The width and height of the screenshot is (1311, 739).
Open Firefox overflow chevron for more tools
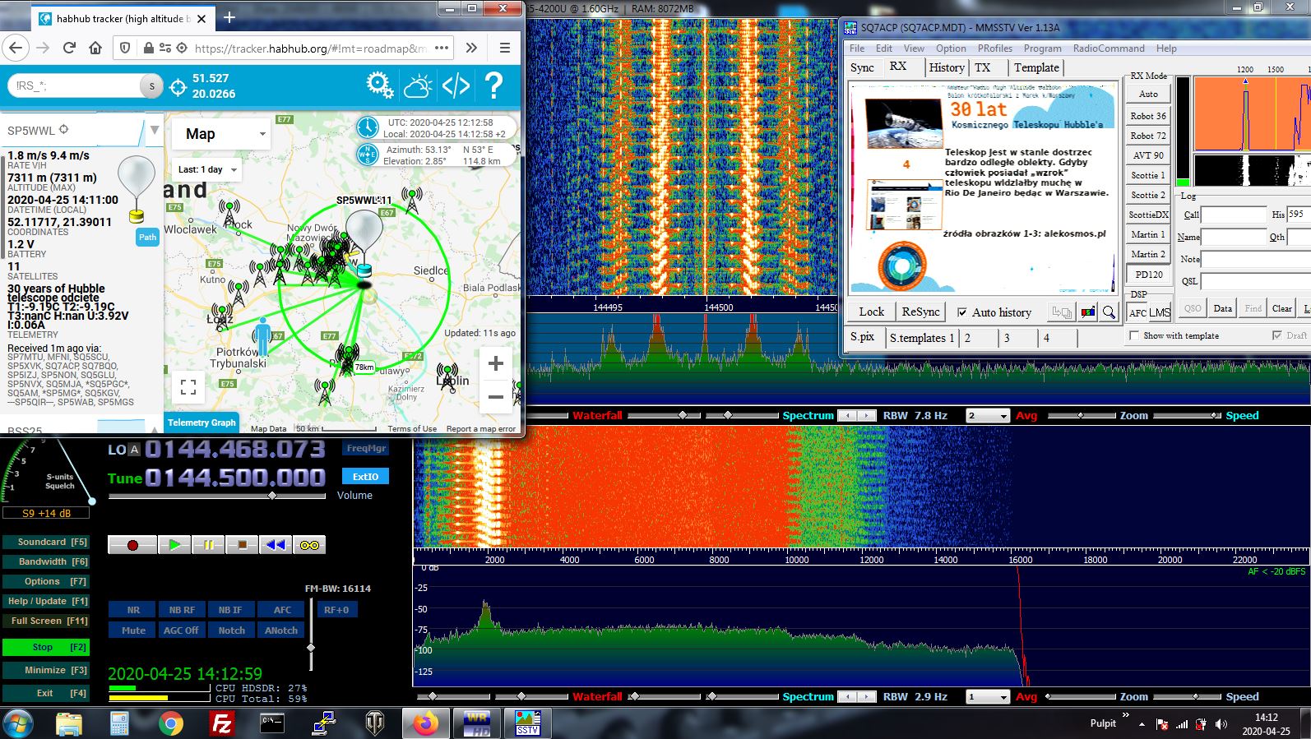pyautogui.click(x=471, y=48)
